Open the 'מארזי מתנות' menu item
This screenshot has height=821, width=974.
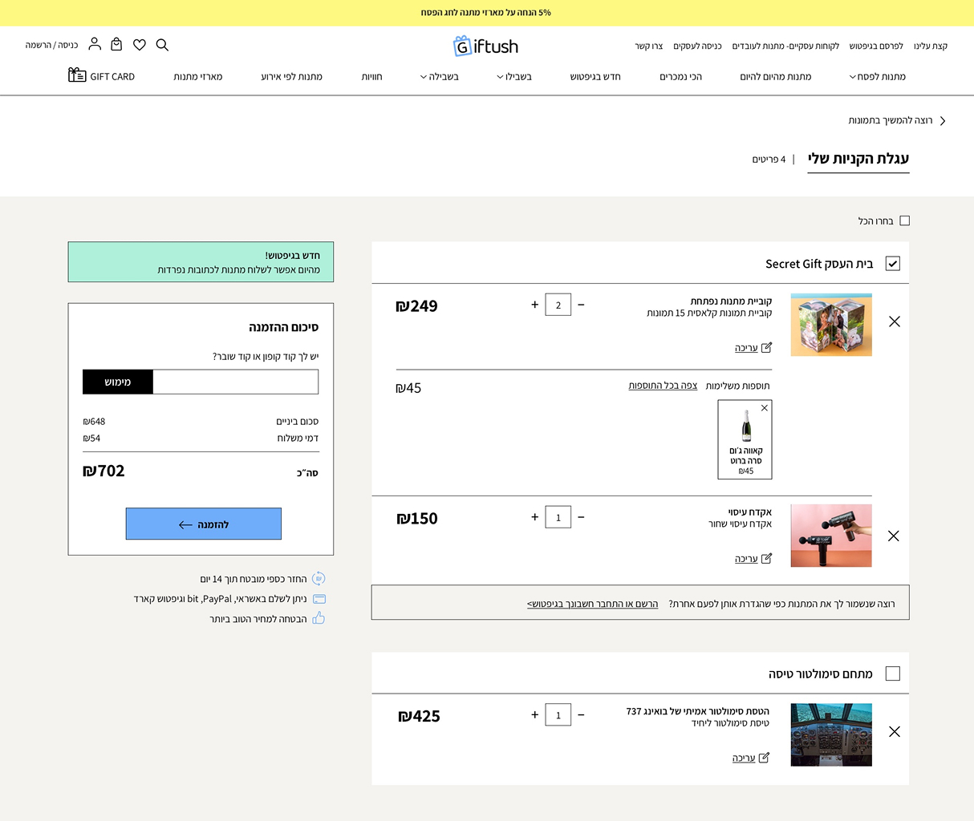point(198,77)
